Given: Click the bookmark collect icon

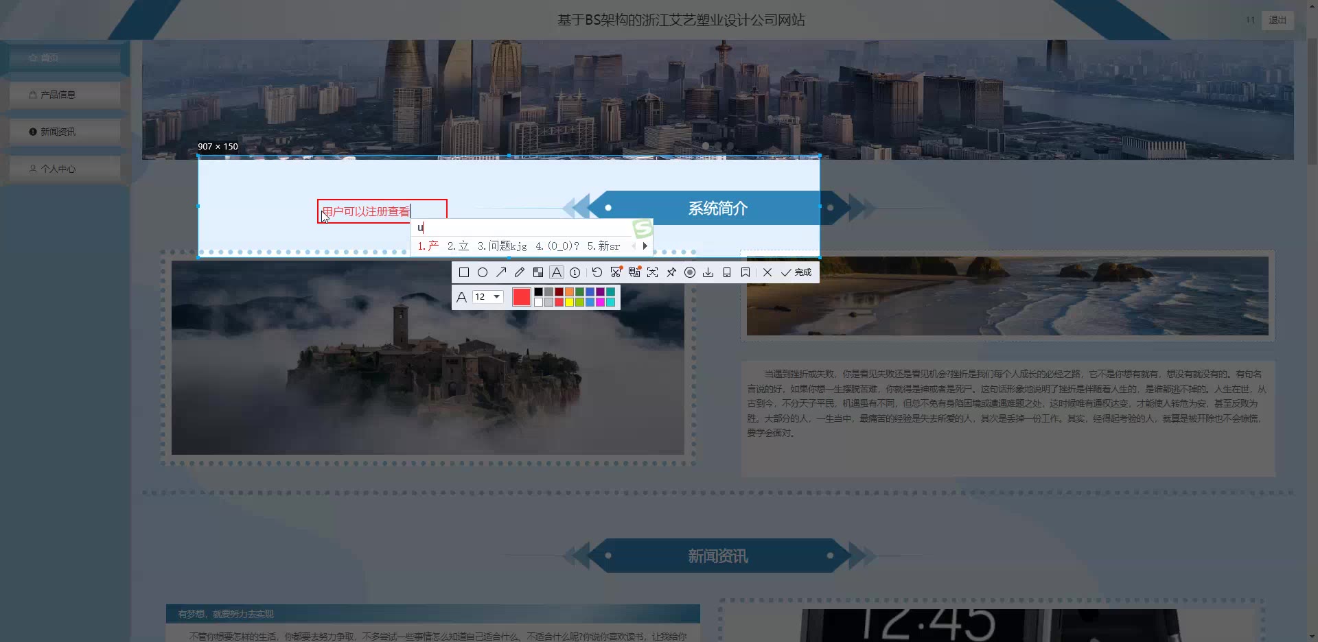Looking at the screenshot, I should tap(745, 272).
